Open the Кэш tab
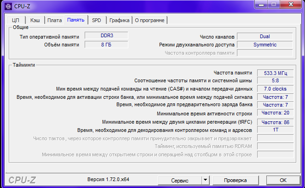The image size is (305, 188). (x=35, y=20)
